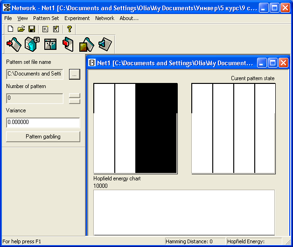293x247 pixels.
Task: Open the Pattern Set menu
Action: pos(46,18)
